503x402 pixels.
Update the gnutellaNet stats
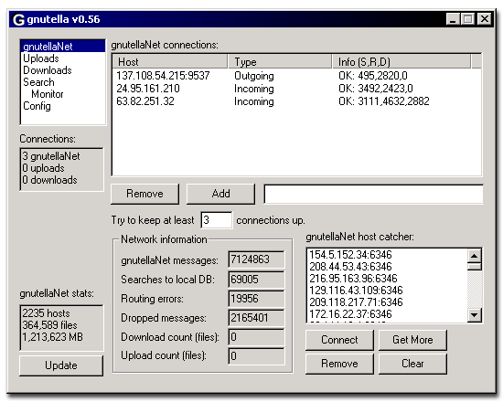pyautogui.click(x=61, y=365)
